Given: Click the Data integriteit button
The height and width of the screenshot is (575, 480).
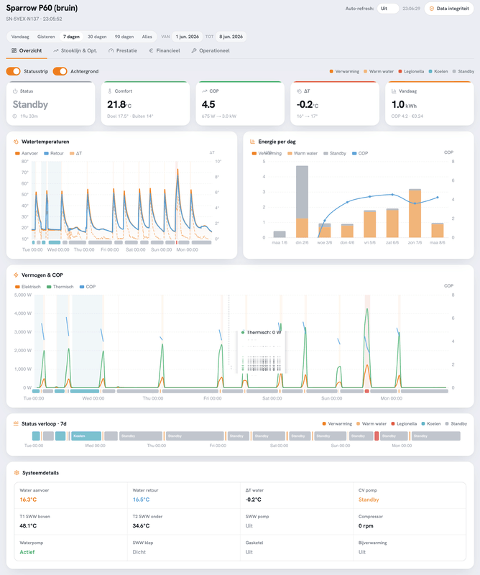Looking at the screenshot, I should tap(449, 9).
